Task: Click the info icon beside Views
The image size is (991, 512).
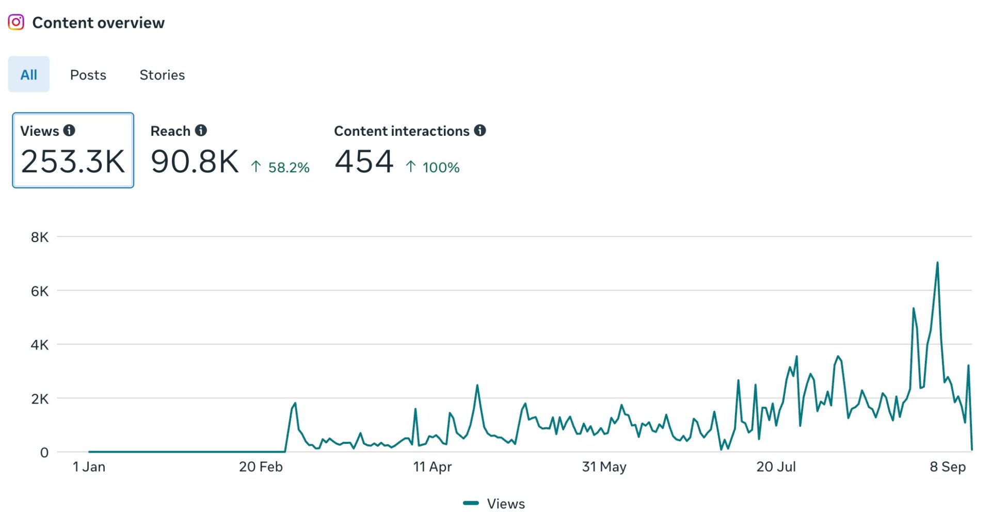Action: click(69, 131)
